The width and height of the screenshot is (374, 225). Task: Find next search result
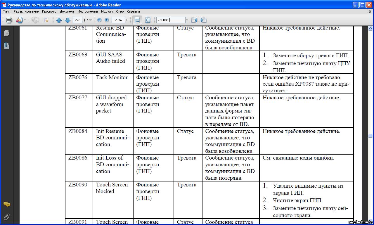click(204, 20)
